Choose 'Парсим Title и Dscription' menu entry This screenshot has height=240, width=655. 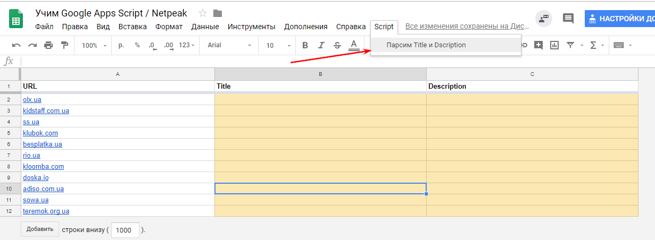(x=426, y=45)
